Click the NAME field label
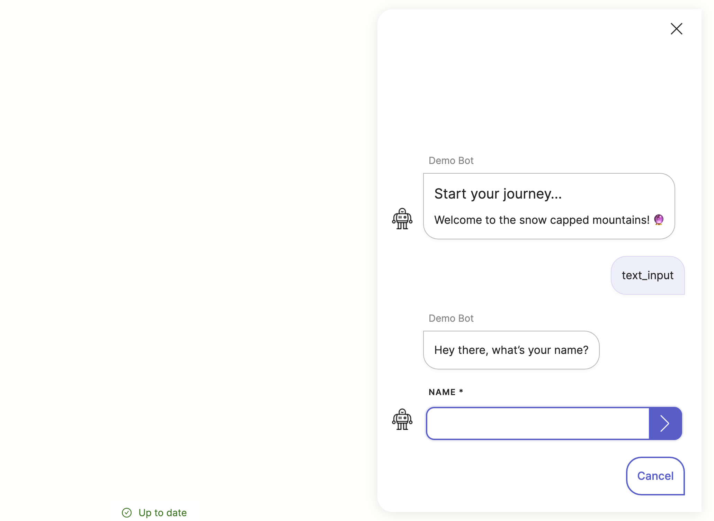 [442, 392]
